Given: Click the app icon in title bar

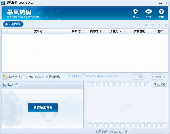Looking at the screenshot, I should 3,3.
